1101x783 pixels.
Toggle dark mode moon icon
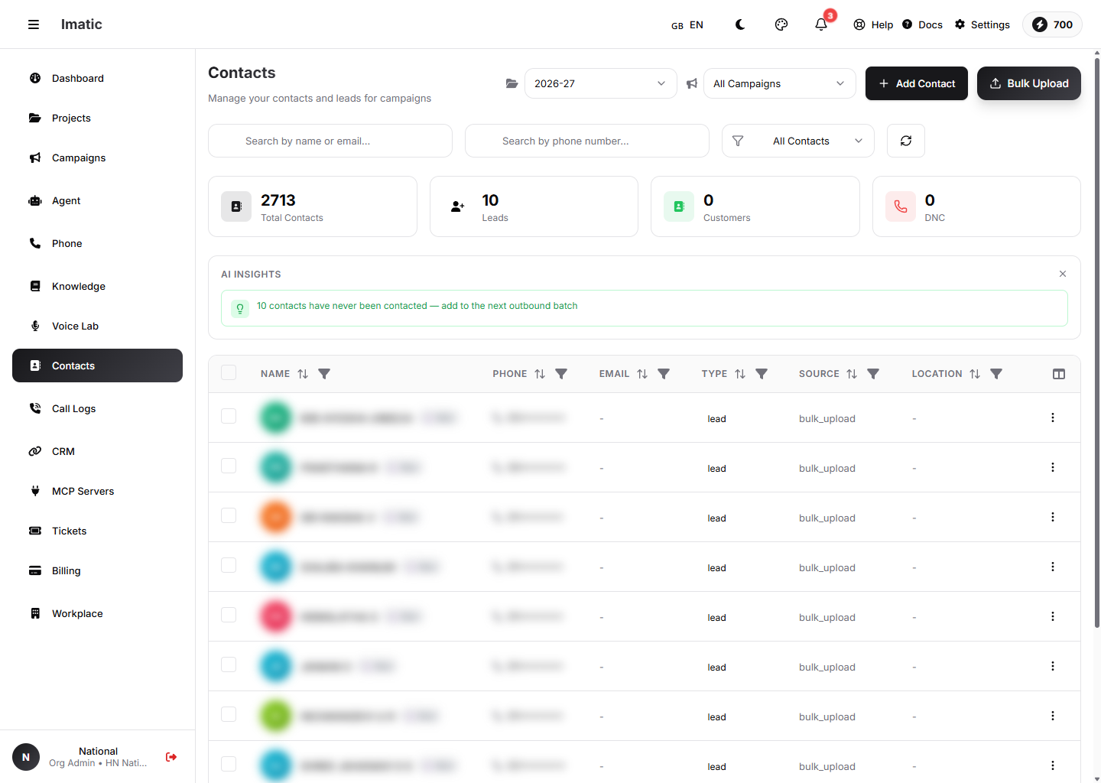(740, 24)
